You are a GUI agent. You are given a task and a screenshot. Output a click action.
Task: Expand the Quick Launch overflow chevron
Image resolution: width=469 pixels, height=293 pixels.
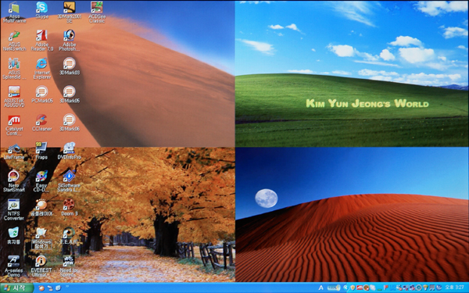[x=67, y=287]
